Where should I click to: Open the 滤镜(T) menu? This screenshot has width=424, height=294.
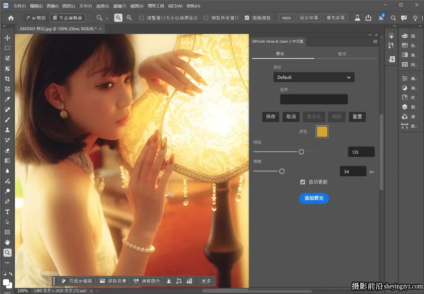(120, 6)
